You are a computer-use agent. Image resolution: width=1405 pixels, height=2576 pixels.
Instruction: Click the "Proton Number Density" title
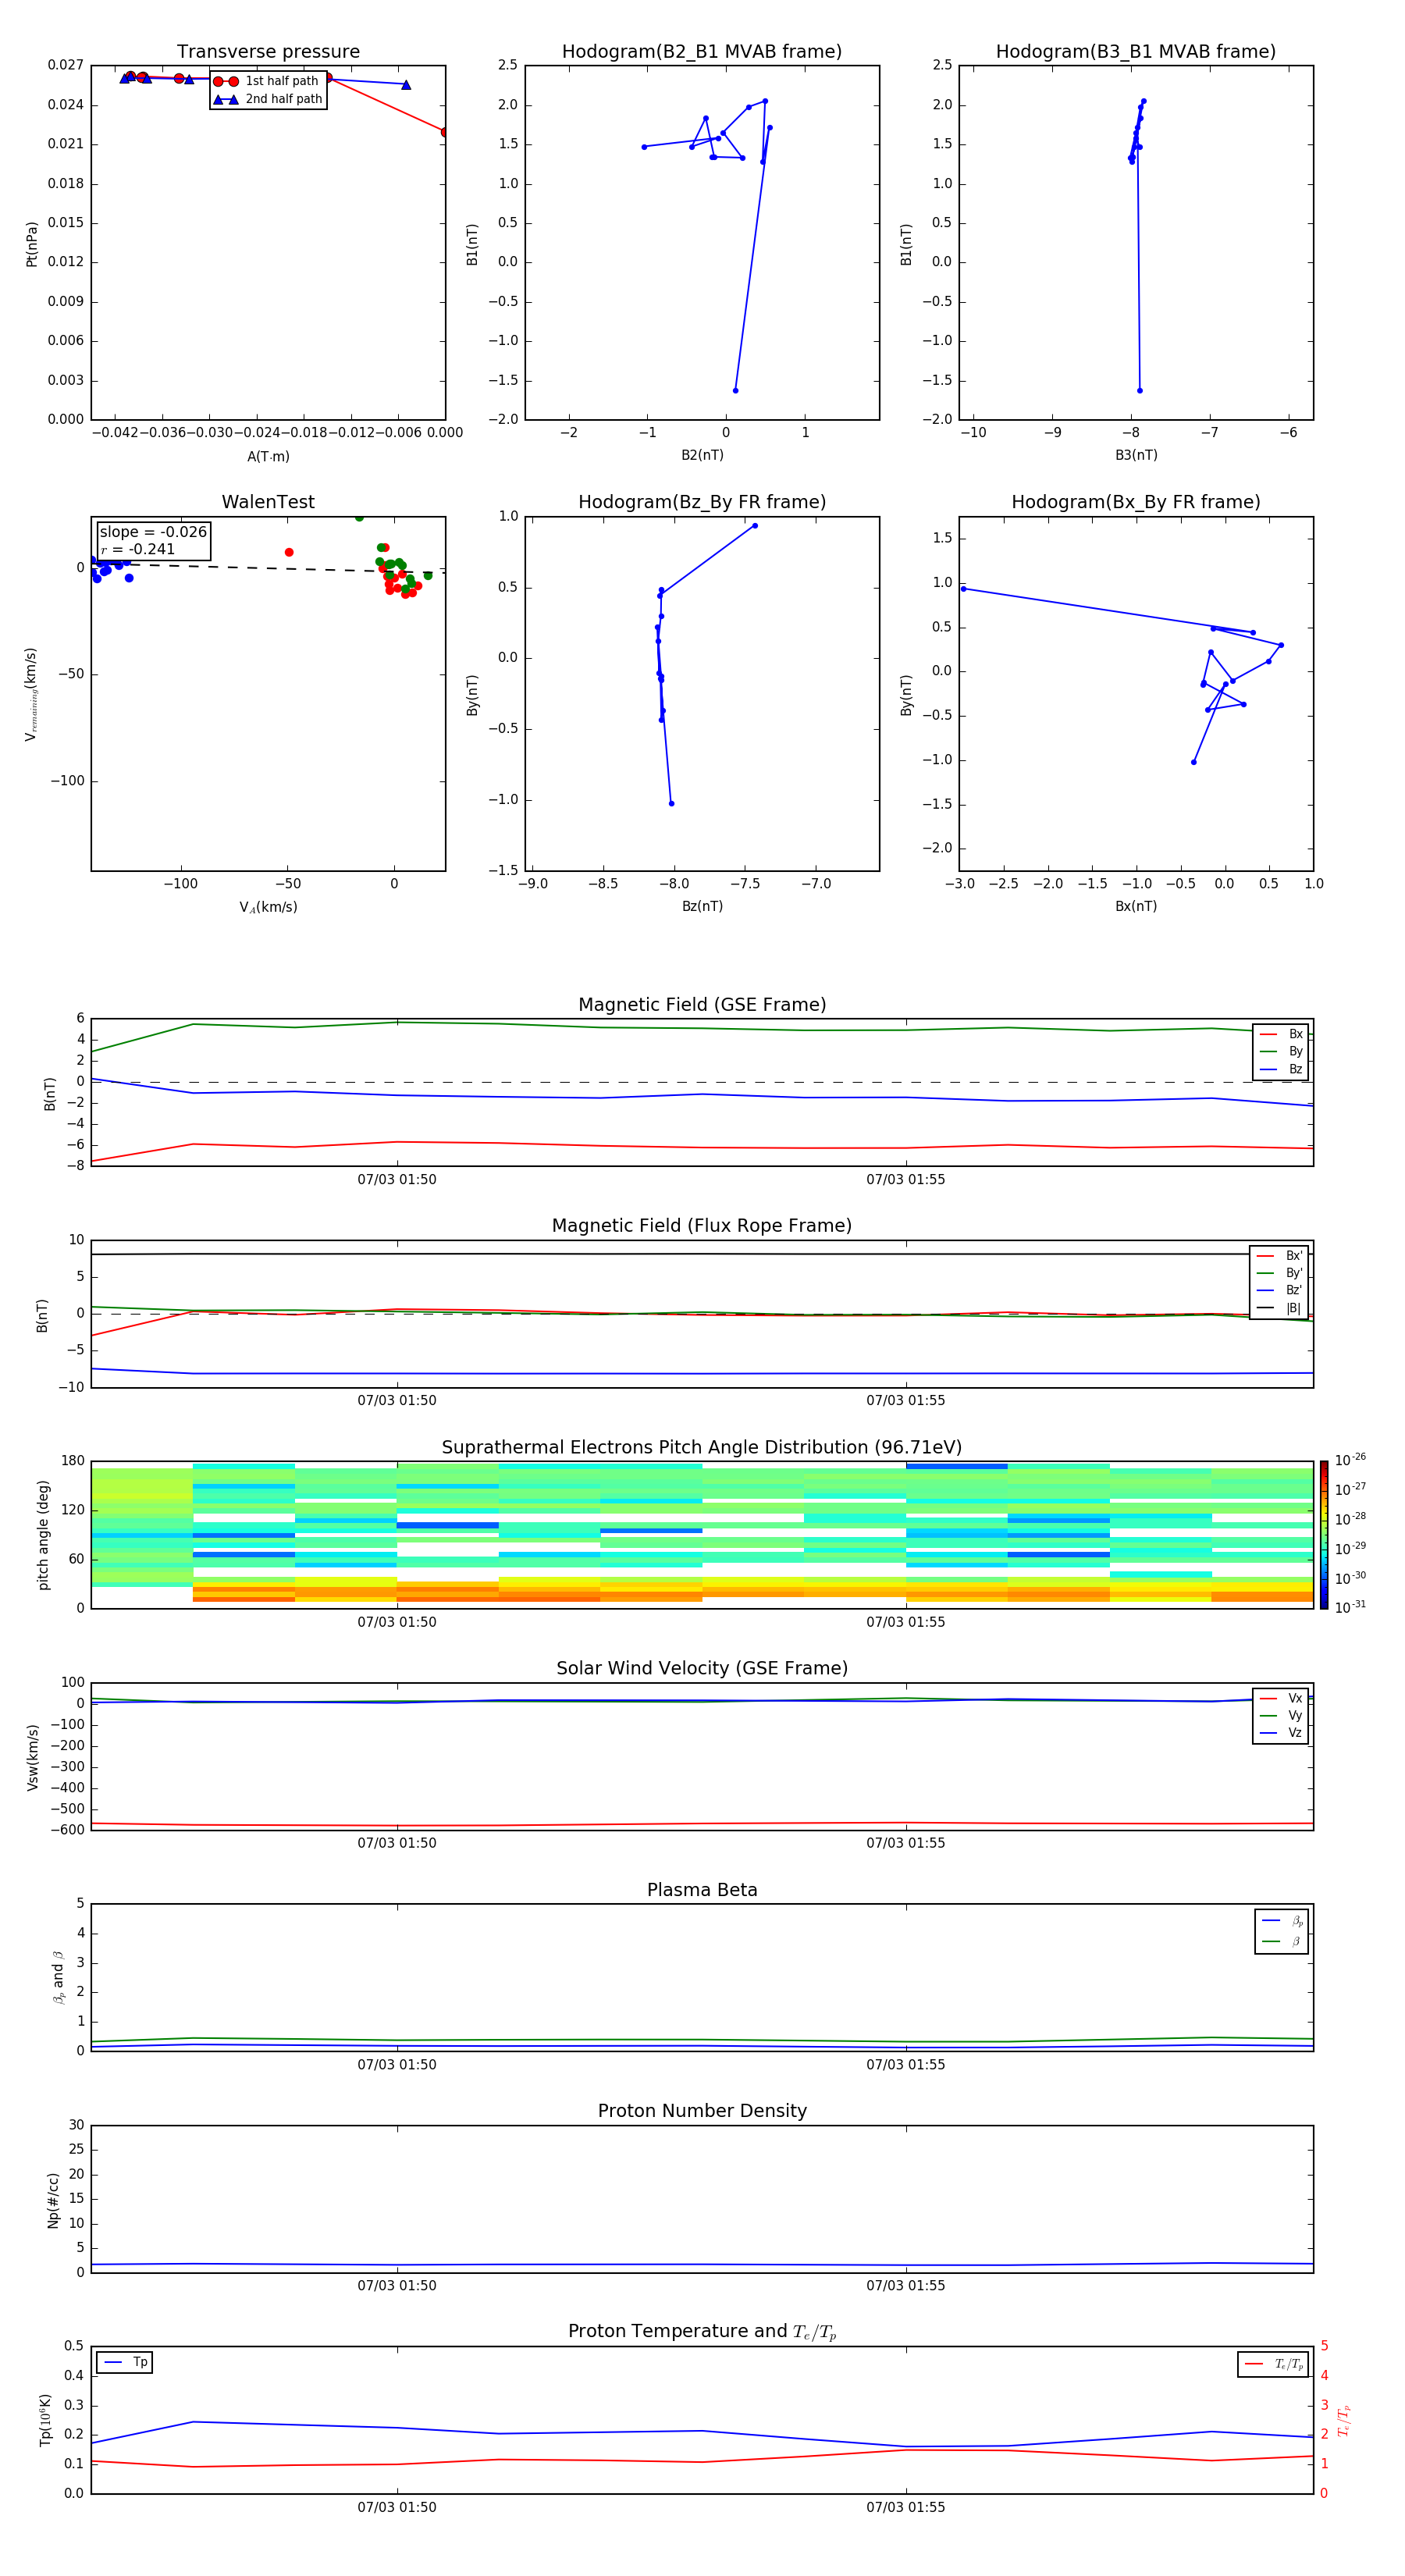702,2111
